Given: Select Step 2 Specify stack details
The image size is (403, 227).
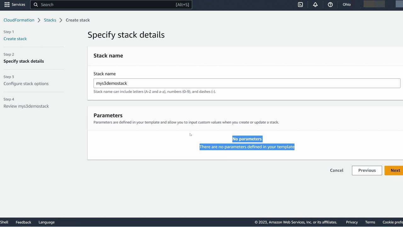Looking at the screenshot, I should (x=24, y=61).
